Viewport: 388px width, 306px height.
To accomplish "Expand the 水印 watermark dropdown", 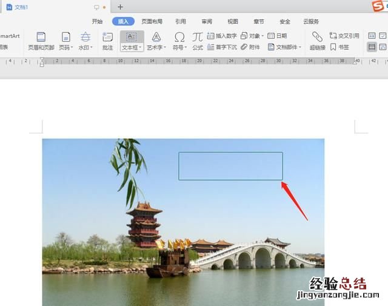I will [x=85, y=47].
